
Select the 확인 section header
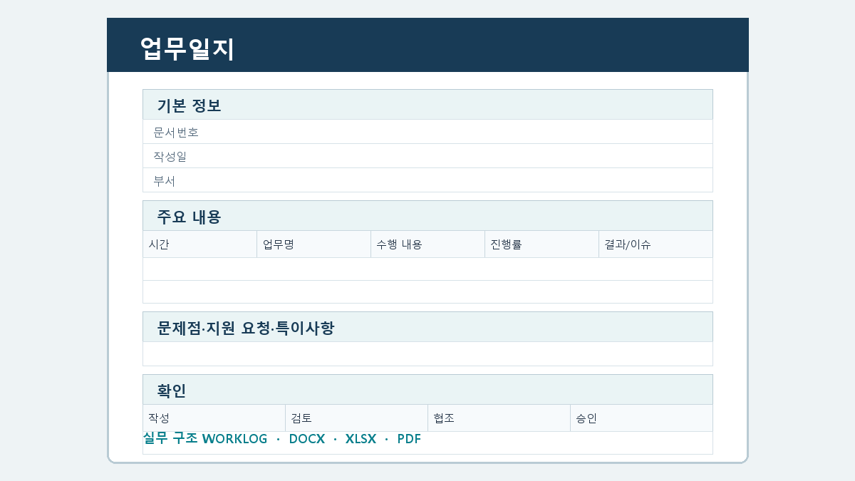(x=427, y=390)
